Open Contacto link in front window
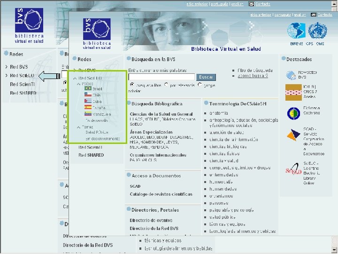 point(325,15)
